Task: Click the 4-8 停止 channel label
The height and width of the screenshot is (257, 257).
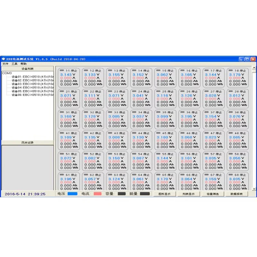Action: (x=240, y=133)
